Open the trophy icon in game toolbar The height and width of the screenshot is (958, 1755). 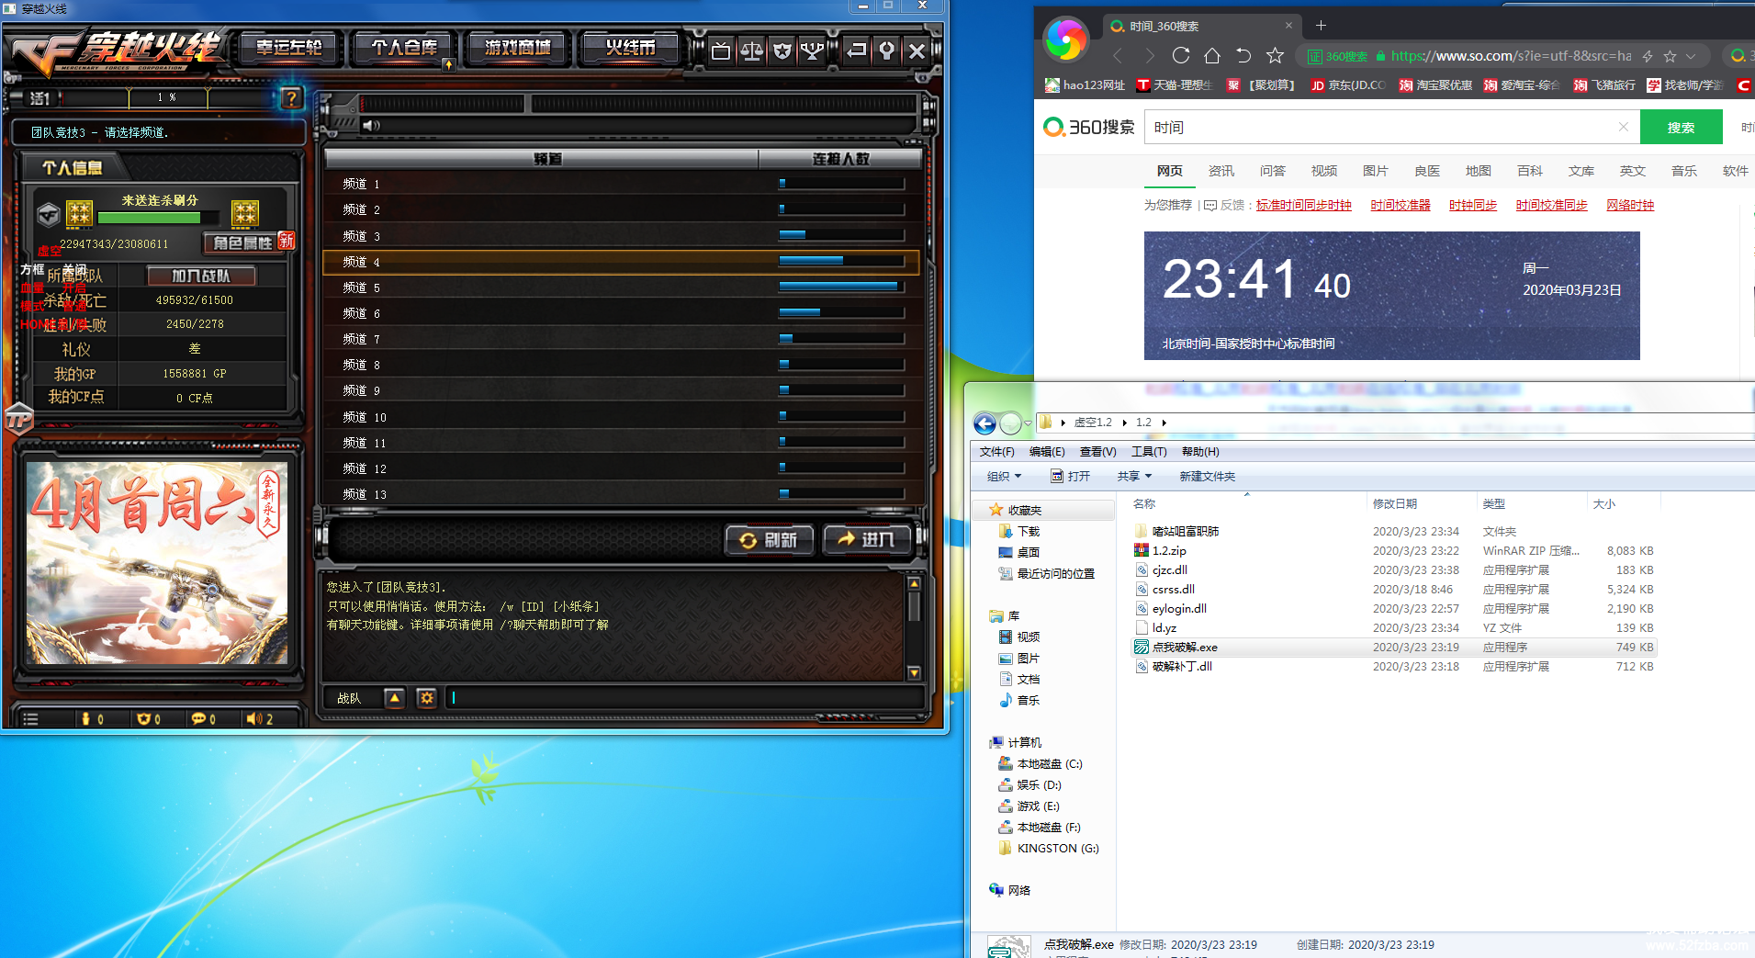[812, 51]
